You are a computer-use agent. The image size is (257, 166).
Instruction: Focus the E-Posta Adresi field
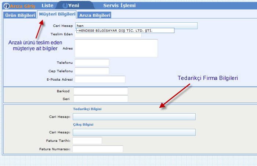(100, 79)
